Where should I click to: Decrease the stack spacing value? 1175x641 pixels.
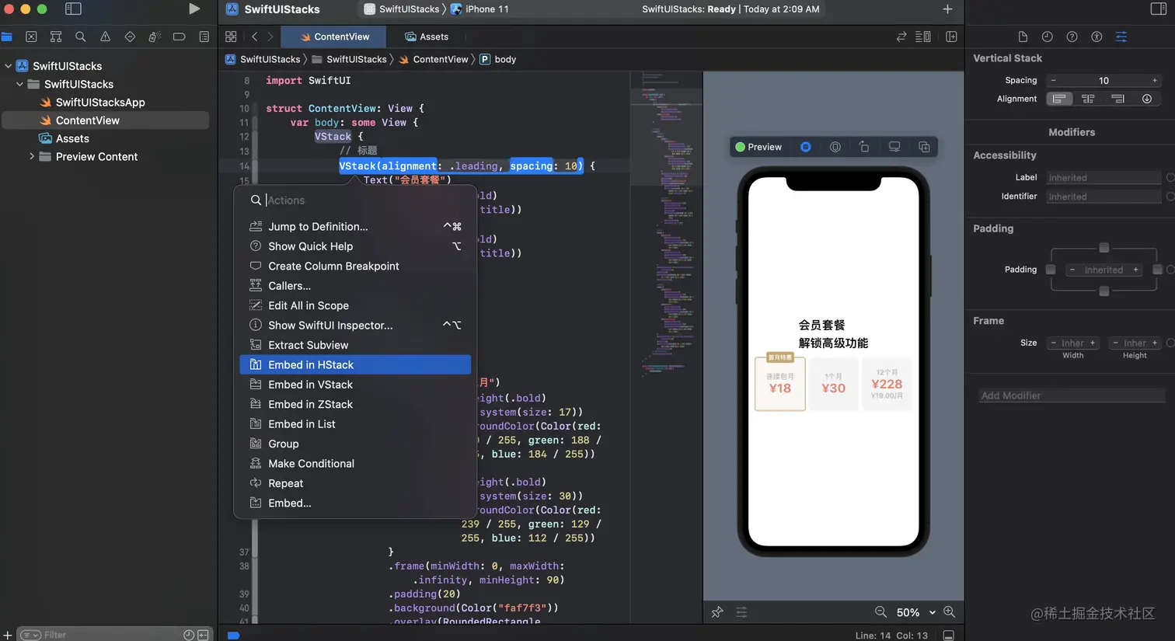[x=1054, y=80]
